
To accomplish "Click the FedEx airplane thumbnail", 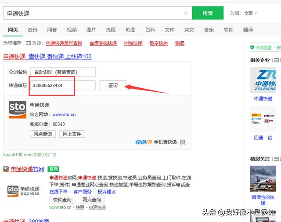I will 263,179.
